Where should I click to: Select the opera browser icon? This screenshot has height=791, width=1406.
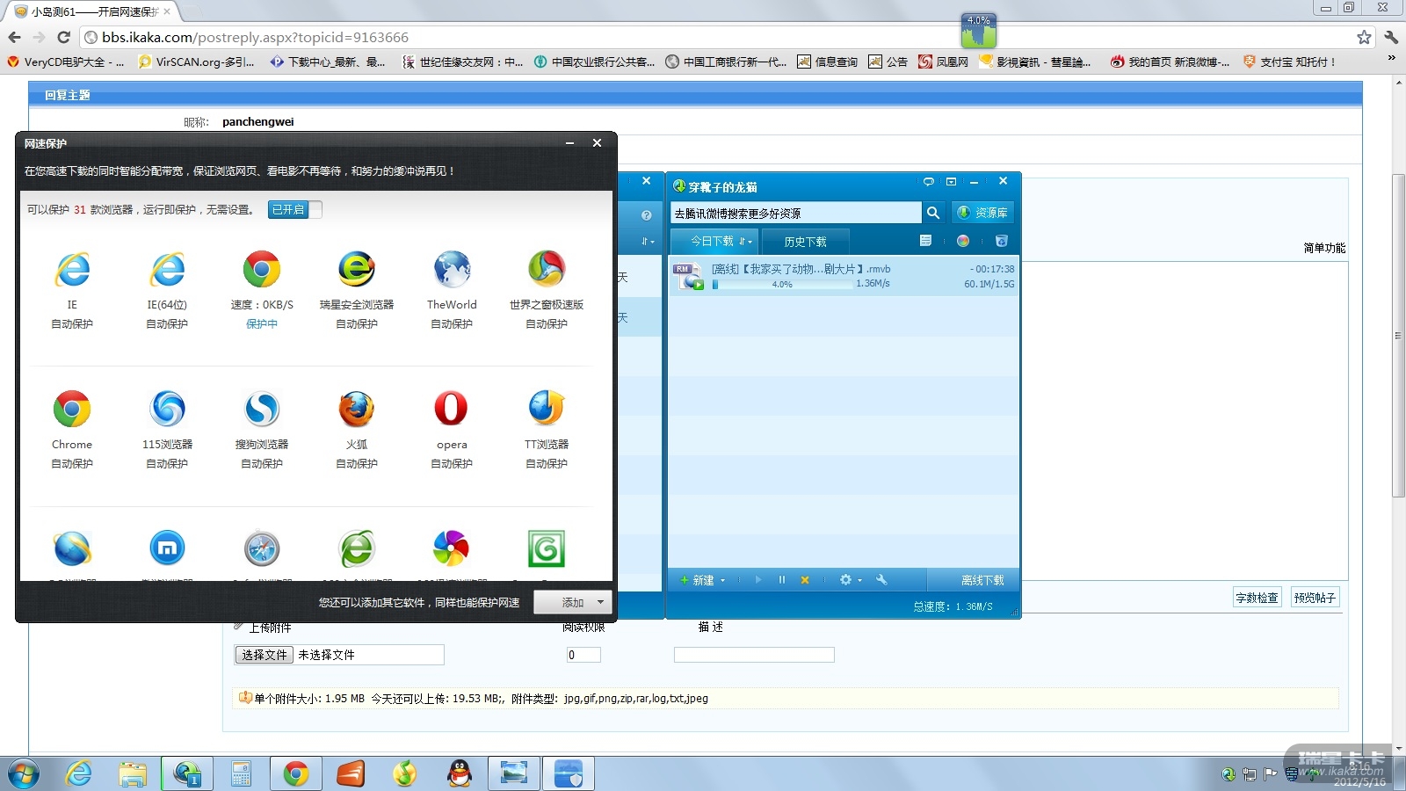452,409
